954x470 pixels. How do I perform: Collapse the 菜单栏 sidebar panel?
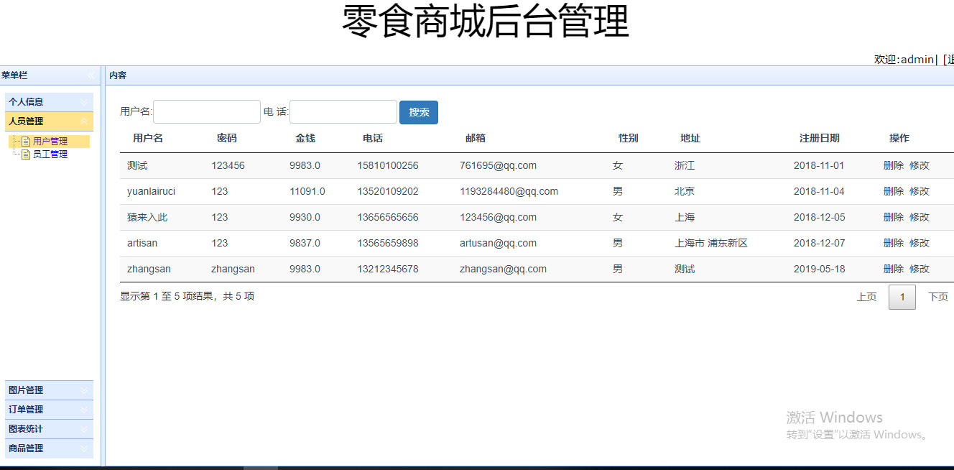pyautogui.click(x=91, y=75)
